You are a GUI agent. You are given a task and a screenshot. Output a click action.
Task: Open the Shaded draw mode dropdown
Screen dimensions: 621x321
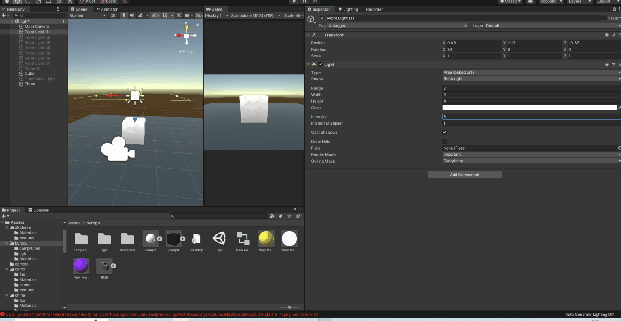(87, 15)
